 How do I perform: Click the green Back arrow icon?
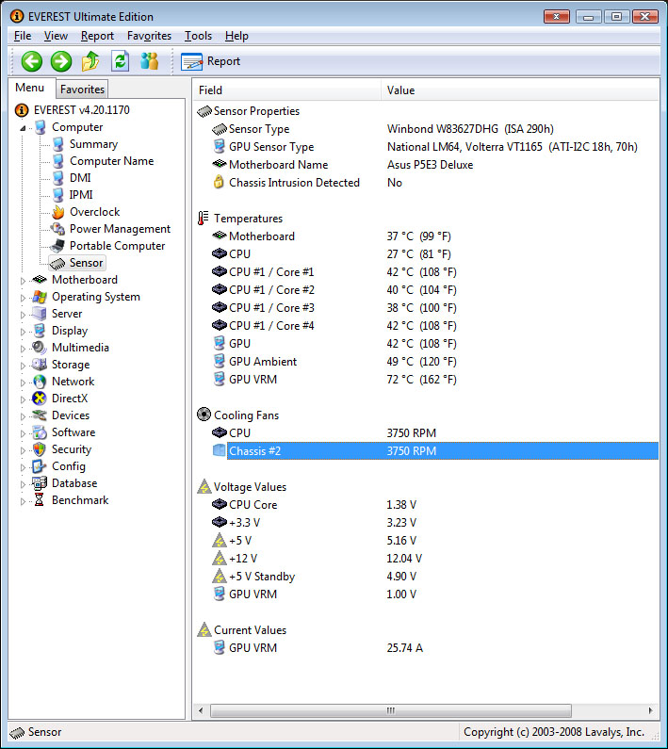coord(32,61)
